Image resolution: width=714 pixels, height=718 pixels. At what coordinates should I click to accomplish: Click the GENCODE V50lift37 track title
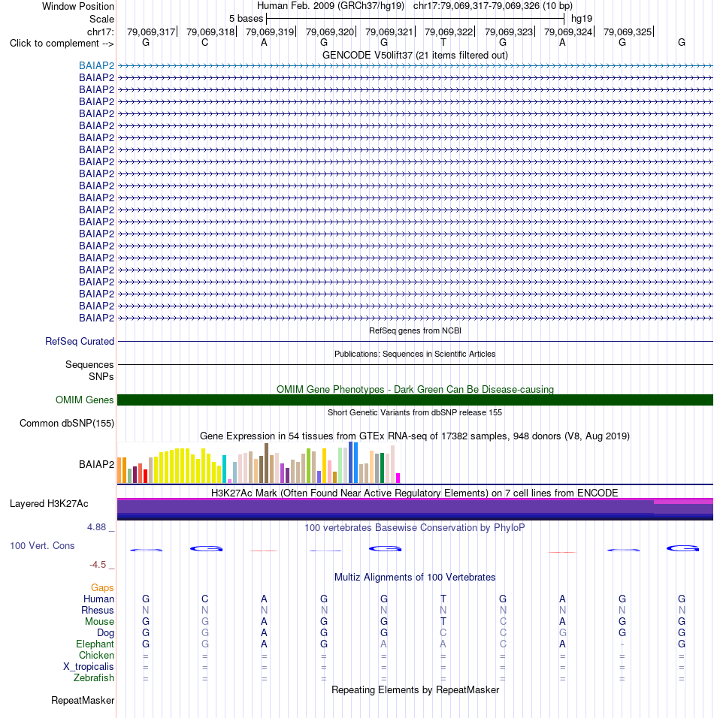click(x=415, y=56)
